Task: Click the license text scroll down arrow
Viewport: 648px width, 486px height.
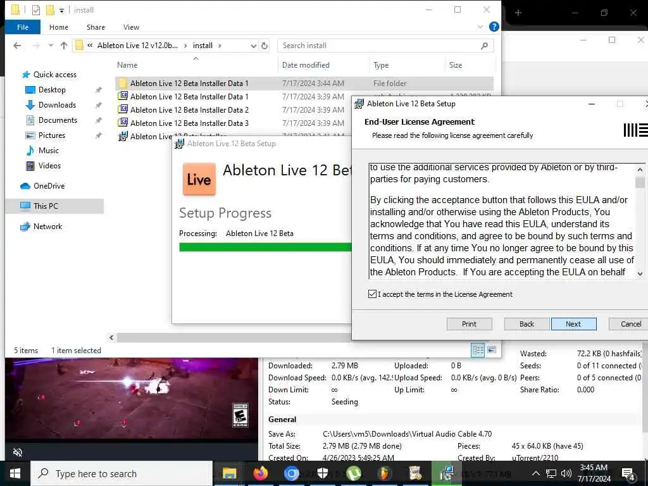Action: point(640,273)
